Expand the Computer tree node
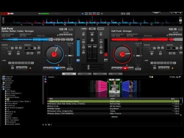184x138 pixels. pos(2,77)
